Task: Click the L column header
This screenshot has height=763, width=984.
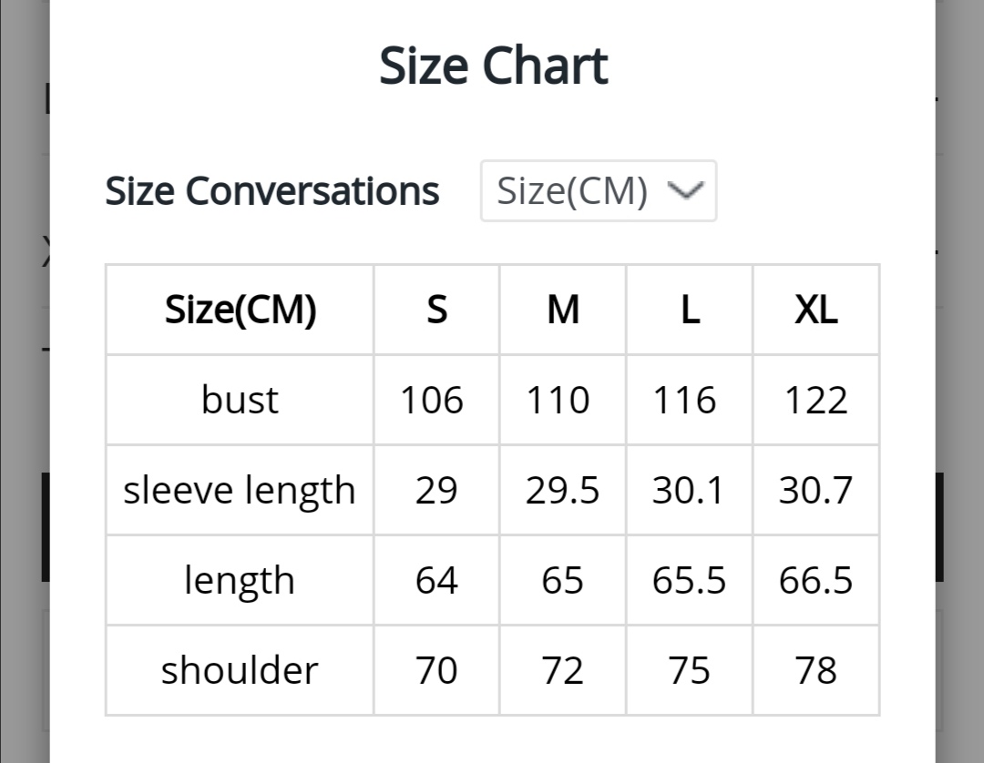Action: (x=690, y=310)
